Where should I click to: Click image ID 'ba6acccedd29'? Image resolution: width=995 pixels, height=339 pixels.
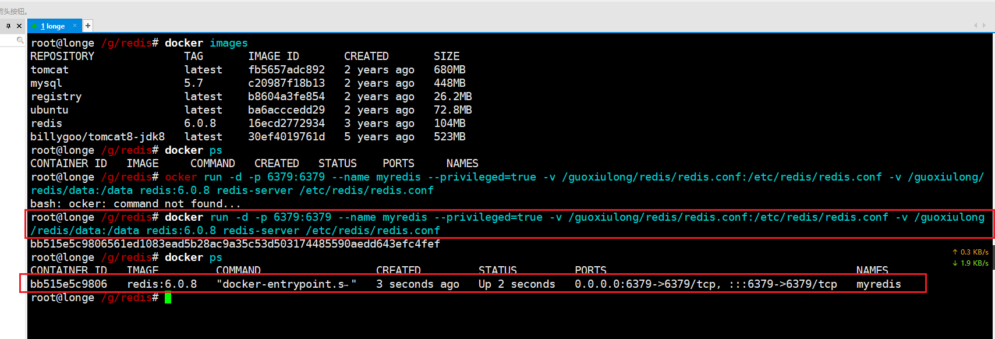[286, 110]
